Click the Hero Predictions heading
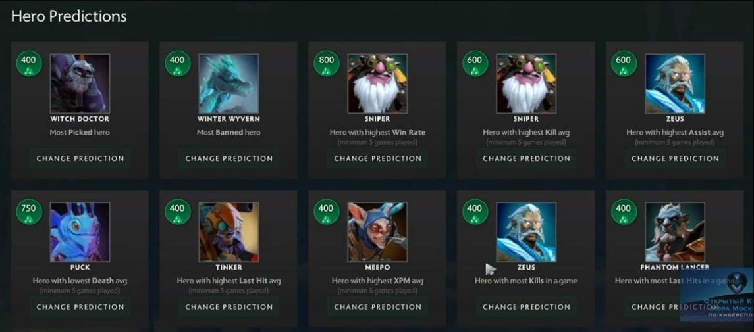The height and width of the screenshot is (332, 754). tap(68, 17)
